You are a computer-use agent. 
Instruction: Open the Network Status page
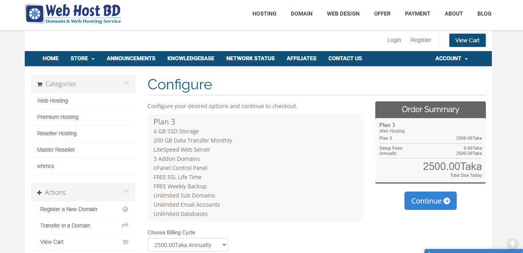[x=250, y=58]
